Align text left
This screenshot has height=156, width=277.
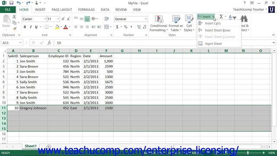tap(76, 27)
